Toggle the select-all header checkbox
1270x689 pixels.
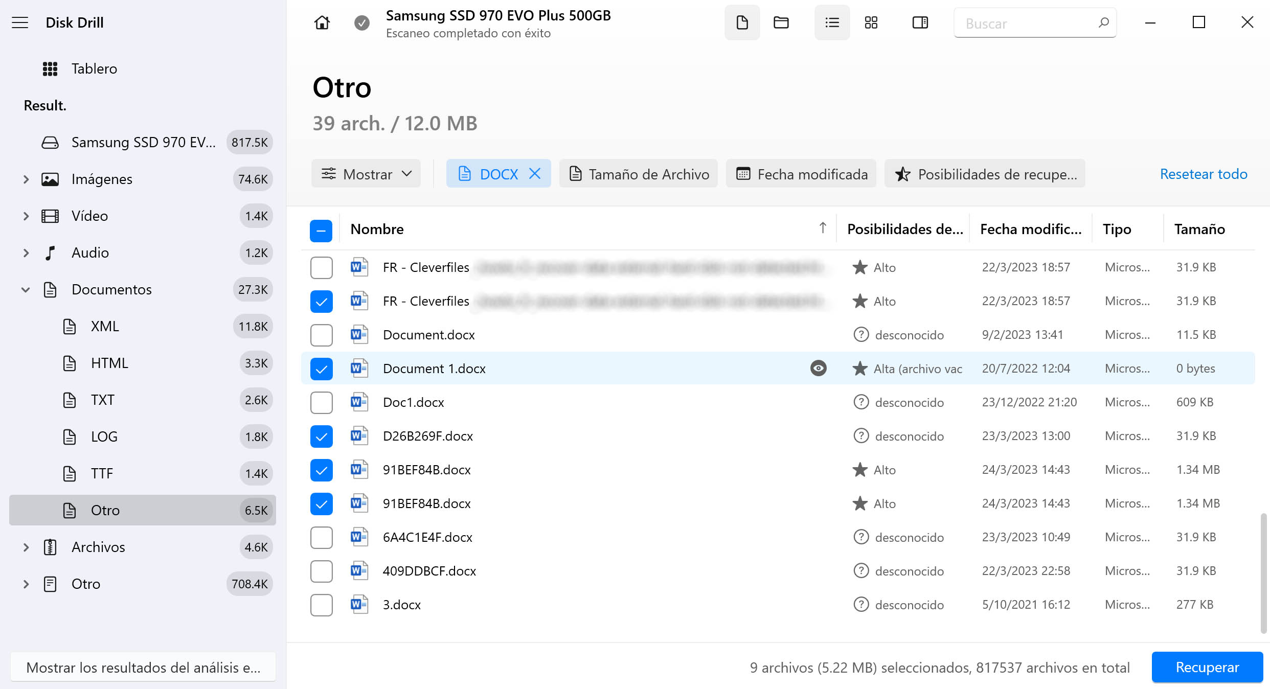(321, 230)
